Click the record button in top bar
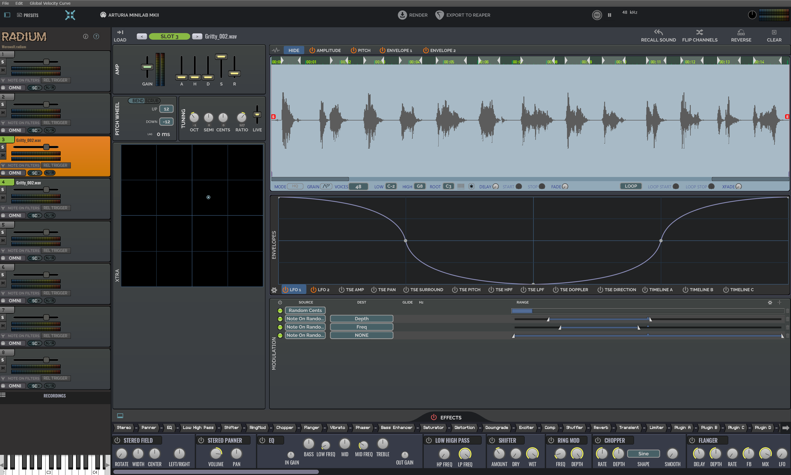 [596, 15]
